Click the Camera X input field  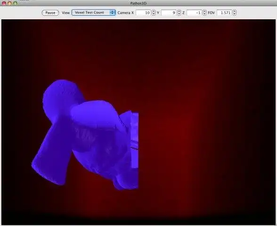144,13
